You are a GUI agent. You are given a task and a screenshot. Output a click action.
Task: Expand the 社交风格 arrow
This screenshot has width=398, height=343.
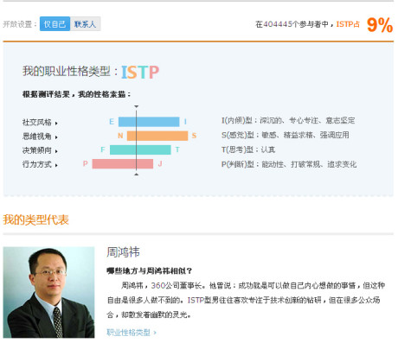point(56,124)
